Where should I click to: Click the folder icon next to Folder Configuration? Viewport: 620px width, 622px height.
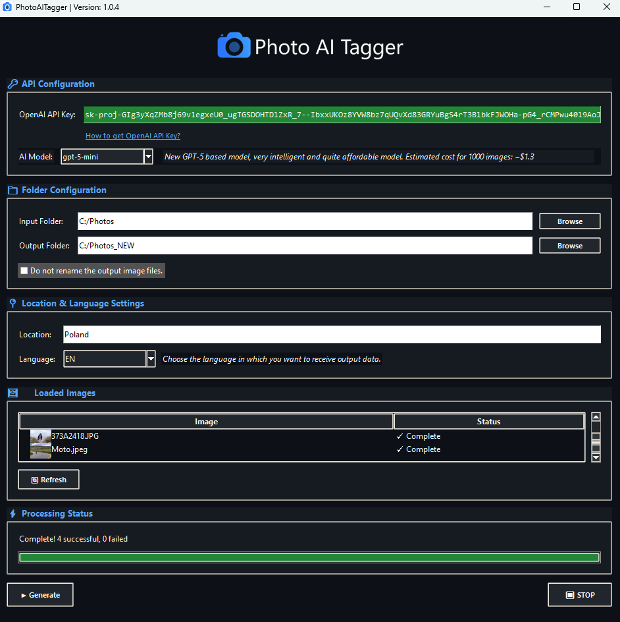(13, 190)
